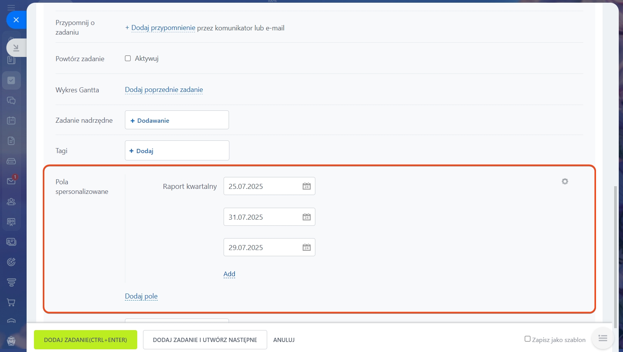Click the Raport kwartalny field label
623x352 pixels.
pyautogui.click(x=190, y=186)
